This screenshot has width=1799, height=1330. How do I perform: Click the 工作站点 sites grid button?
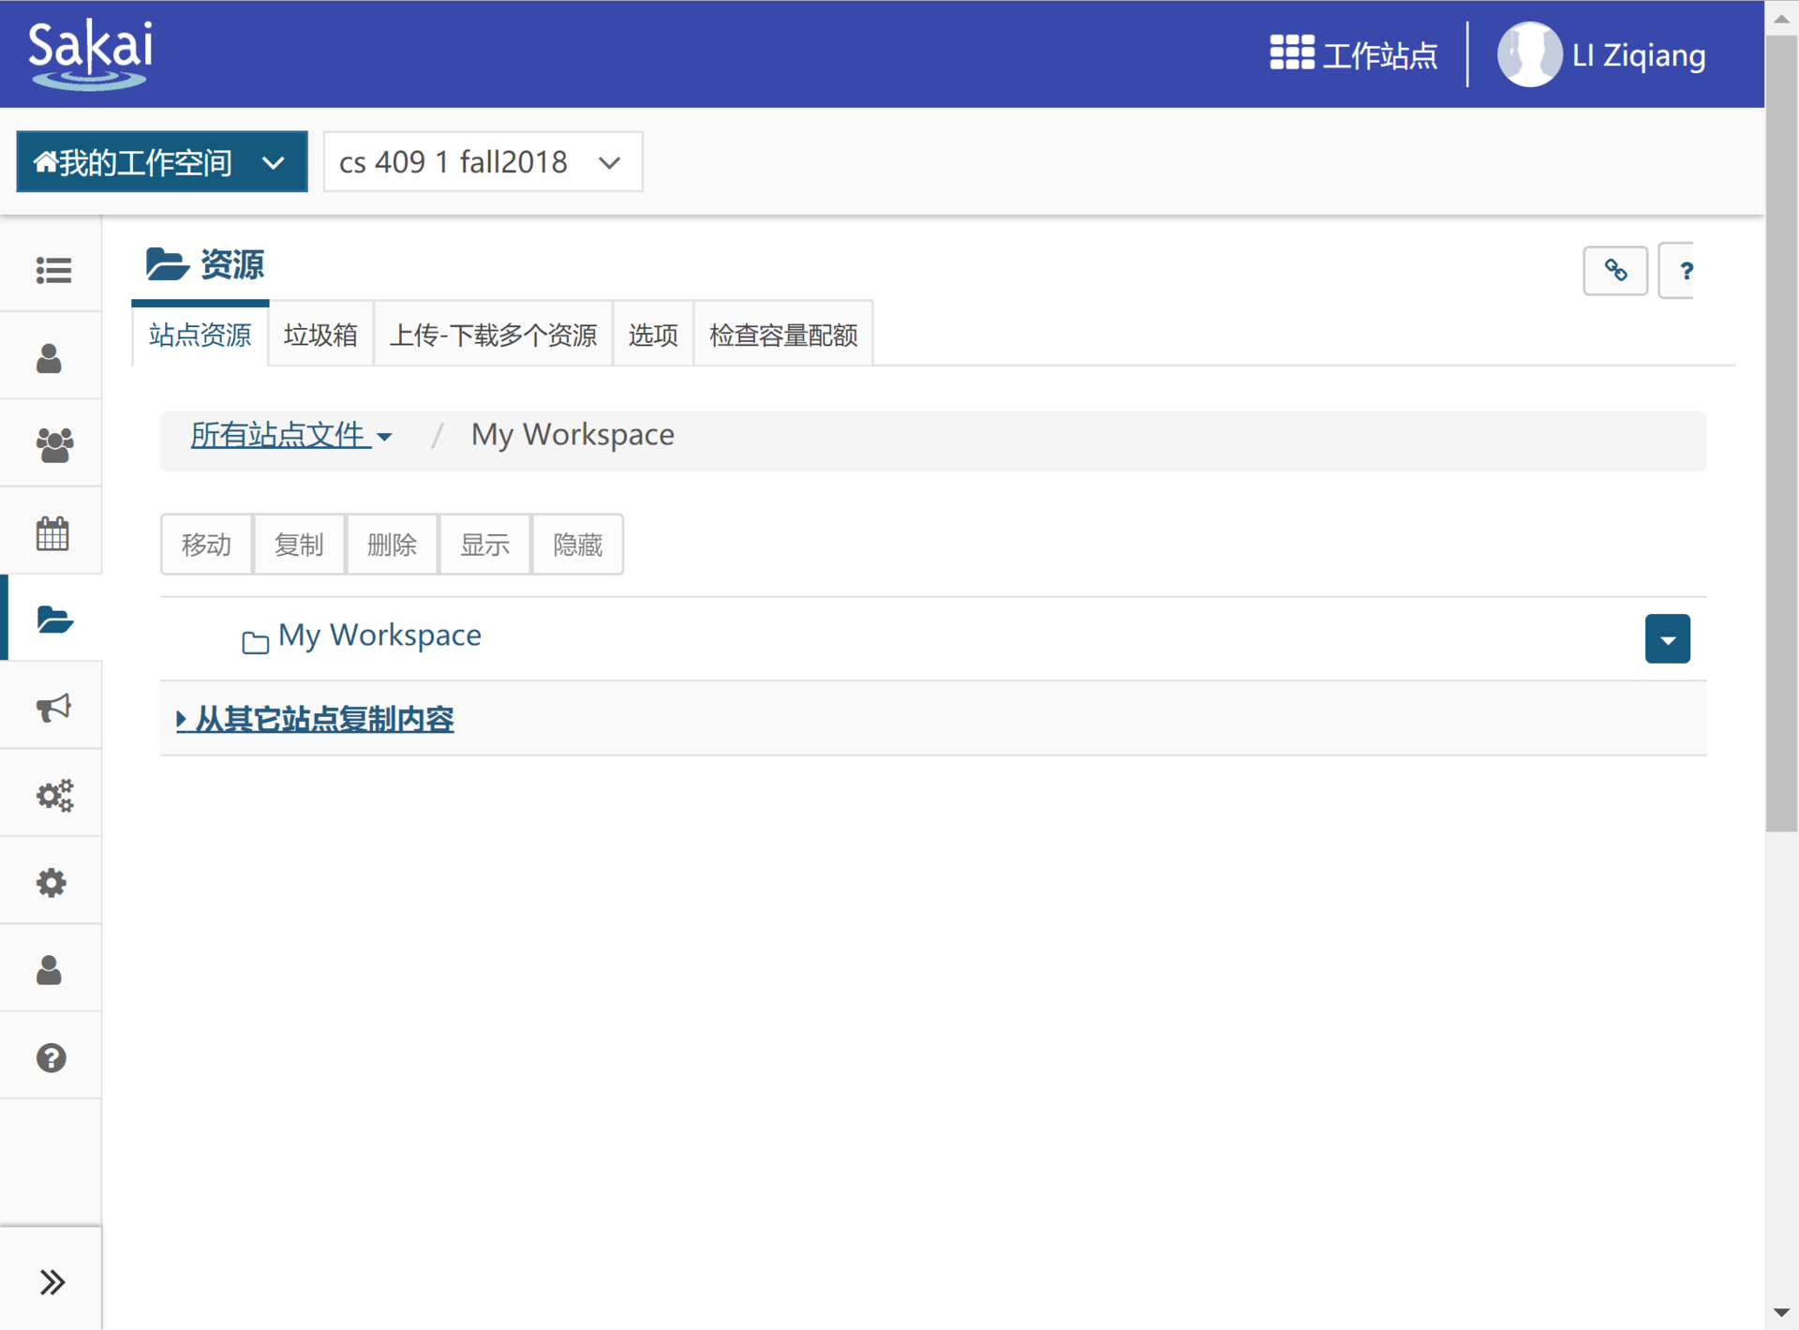pyautogui.click(x=1353, y=54)
